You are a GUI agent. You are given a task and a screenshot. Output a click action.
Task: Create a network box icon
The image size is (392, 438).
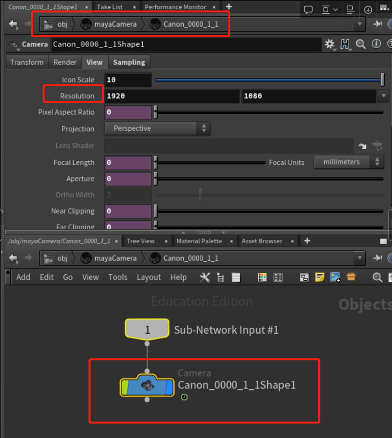point(304,277)
